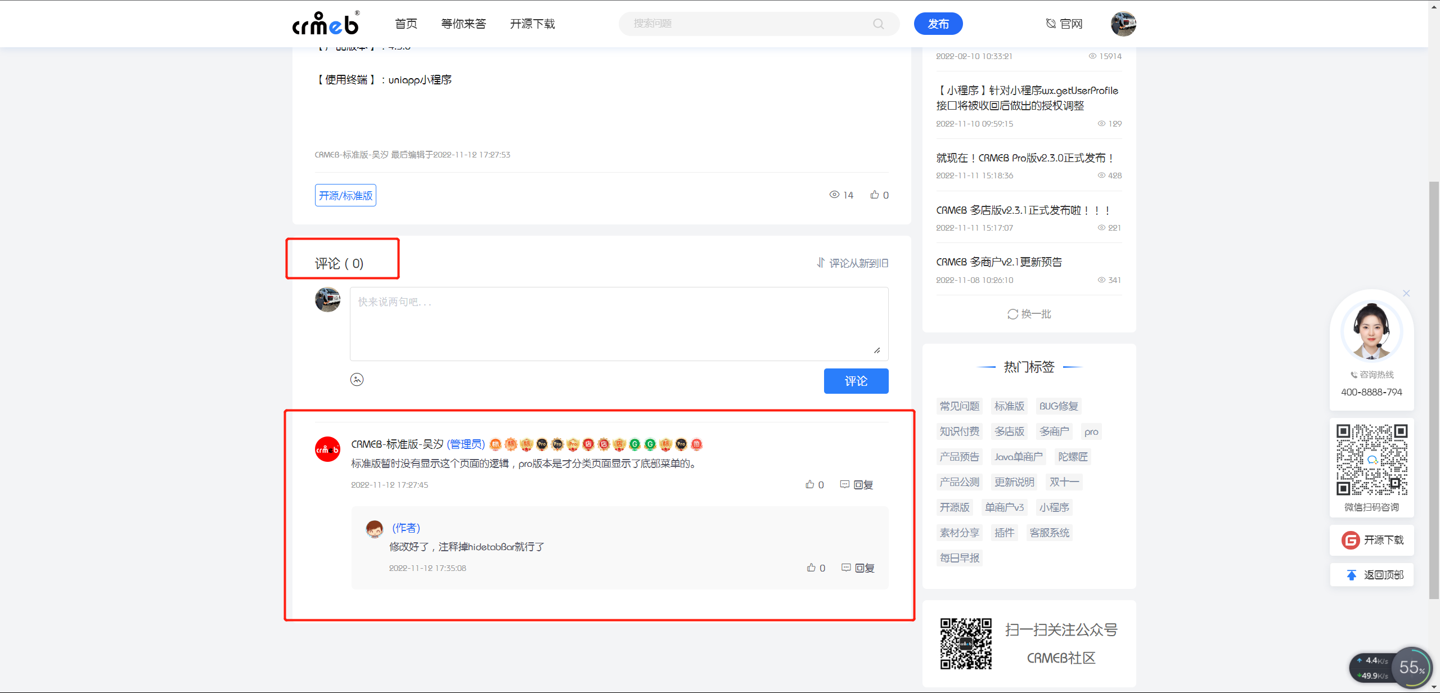Close the floating customer service widget

coord(1406,293)
